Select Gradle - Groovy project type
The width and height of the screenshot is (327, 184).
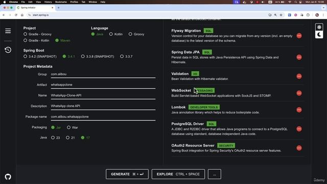[x=37, y=34]
